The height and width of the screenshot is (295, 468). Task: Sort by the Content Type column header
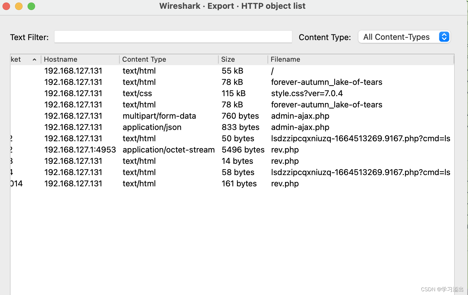pyautogui.click(x=169, y=60)
